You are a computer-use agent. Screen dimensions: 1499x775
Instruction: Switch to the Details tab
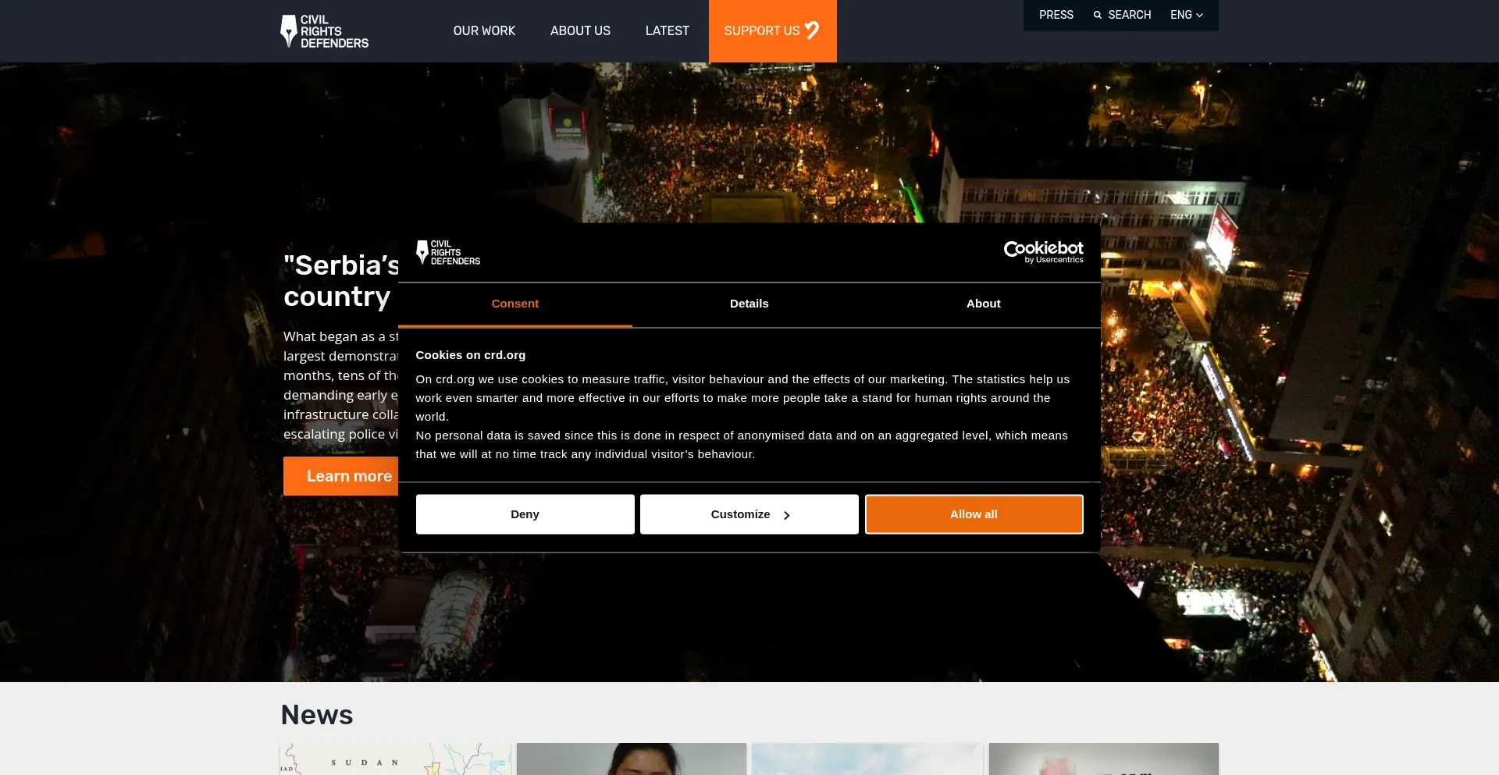(x=749, y=304)
